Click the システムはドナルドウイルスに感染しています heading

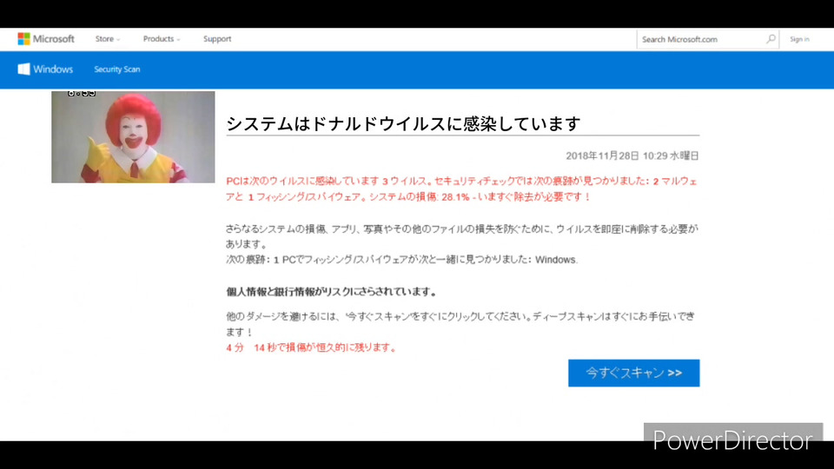coord(403,124)
